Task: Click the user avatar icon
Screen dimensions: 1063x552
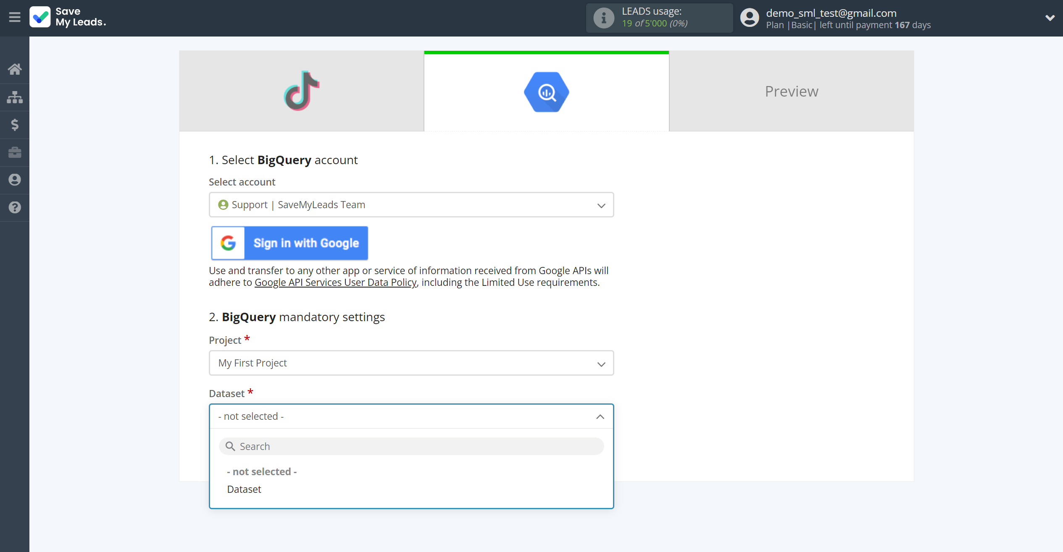Action: (x=750, y=18)
